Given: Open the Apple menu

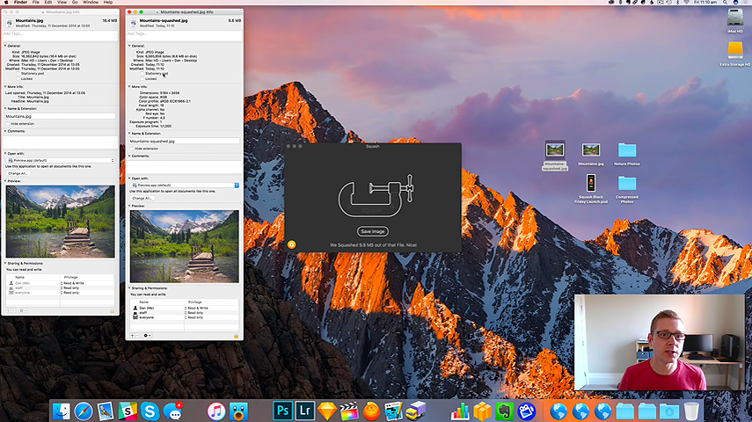Looking at the screenshot, I should pos(7,3).
